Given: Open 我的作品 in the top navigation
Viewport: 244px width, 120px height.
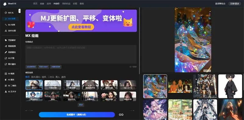Looking at the screenshot, I should click(x=66, y=4).
